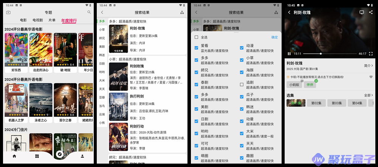Go back from the 利剑·玫瑰 player
Viewport: 378px width, 167px height.
pos(289,12)
